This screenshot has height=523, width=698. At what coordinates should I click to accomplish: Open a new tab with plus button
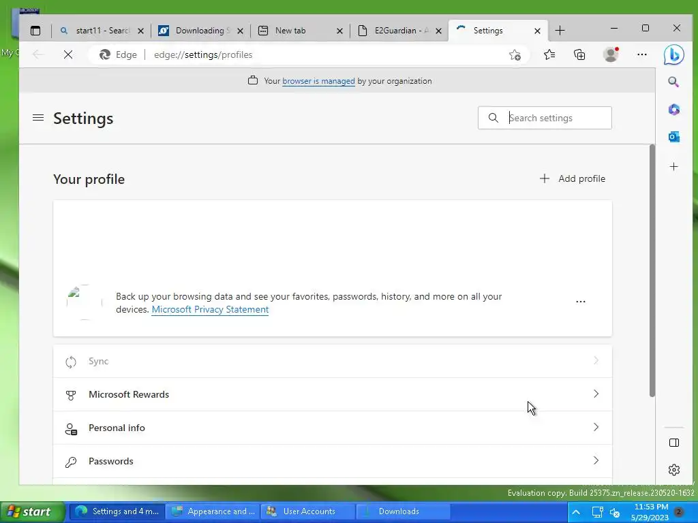pyautogui.click(x=560, y=31)
